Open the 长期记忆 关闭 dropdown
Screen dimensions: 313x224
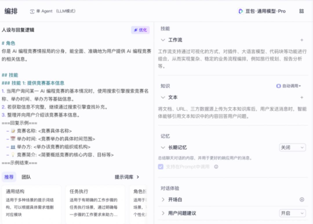click(x=292, y=148)
